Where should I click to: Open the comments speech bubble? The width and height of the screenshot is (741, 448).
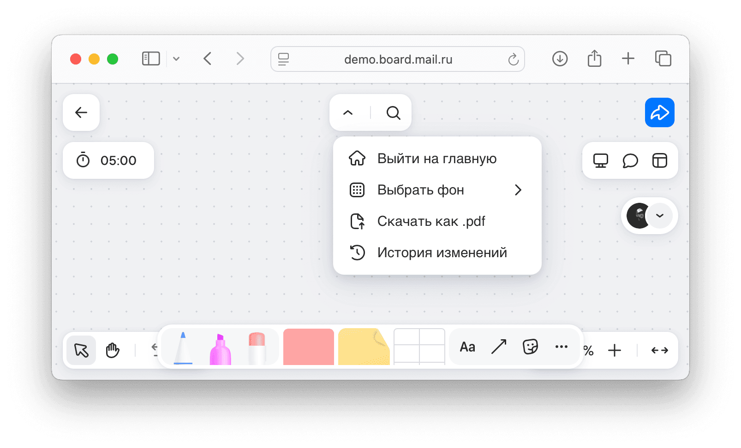pos(630,161)
